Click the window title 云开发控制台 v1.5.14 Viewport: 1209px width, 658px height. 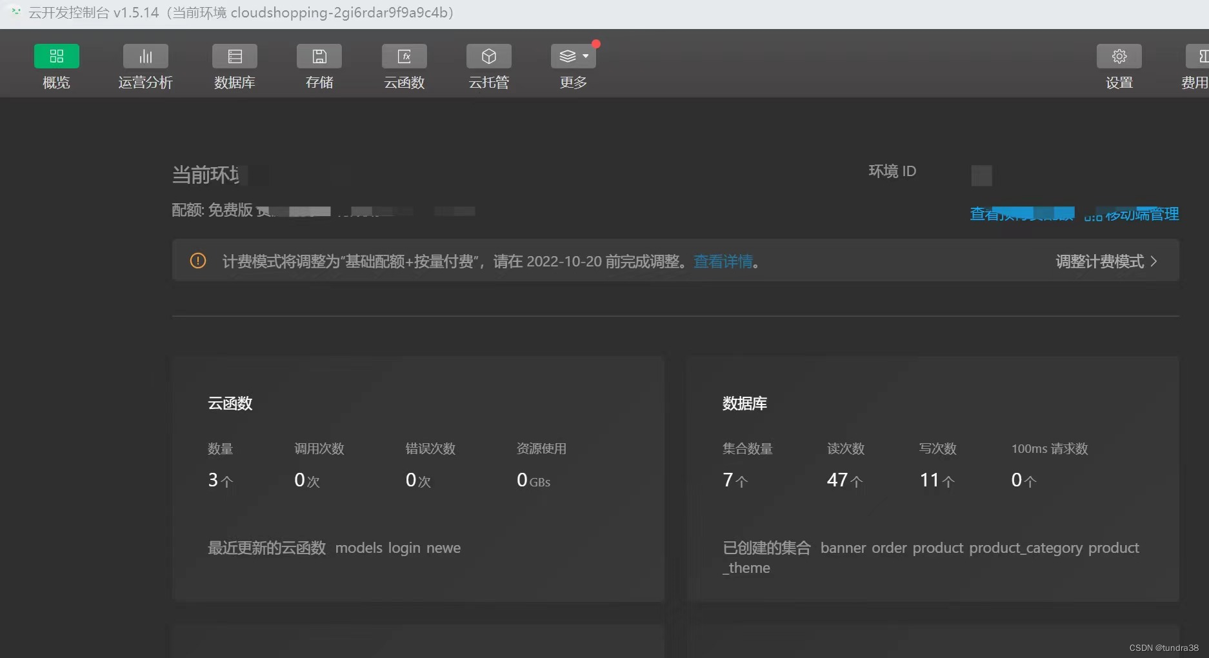94,13
